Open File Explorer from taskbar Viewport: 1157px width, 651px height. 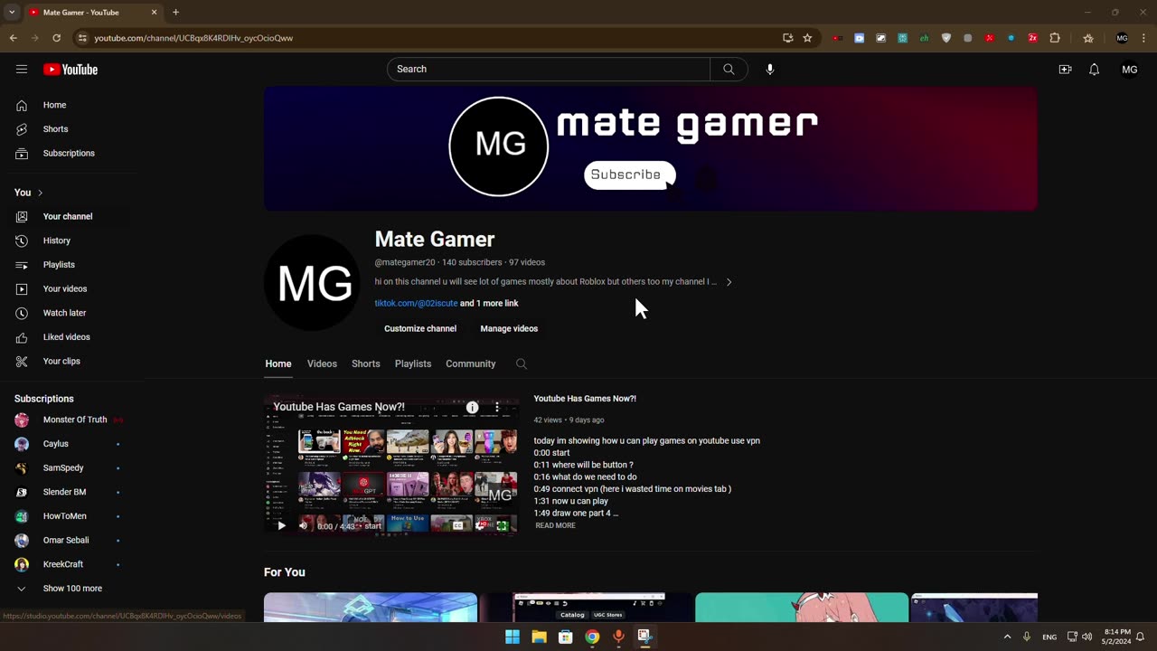(539, 637)
